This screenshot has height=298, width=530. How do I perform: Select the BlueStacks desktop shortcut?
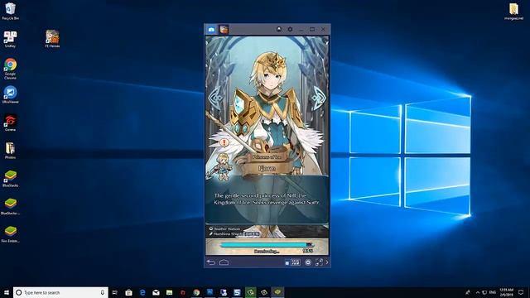(x=10, y=179)
